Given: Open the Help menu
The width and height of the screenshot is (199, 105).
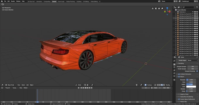Looking at the screenshot, I should click(23, 1).
